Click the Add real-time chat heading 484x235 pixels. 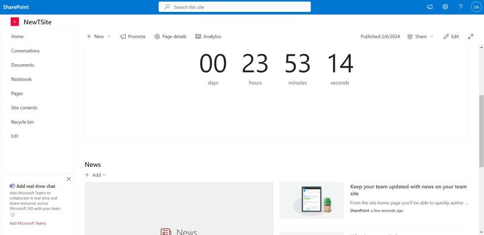(36, 186)
